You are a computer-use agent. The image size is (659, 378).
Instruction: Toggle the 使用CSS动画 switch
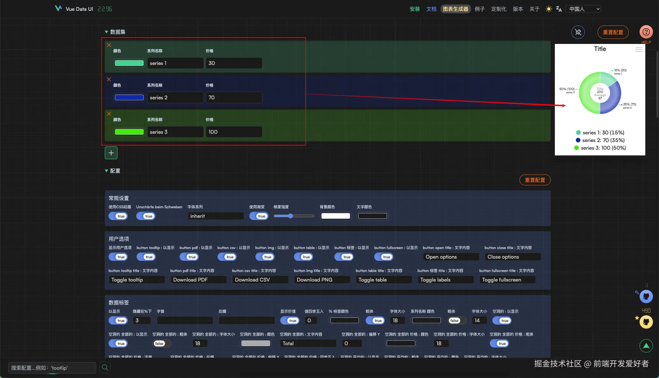coord(118,216)
